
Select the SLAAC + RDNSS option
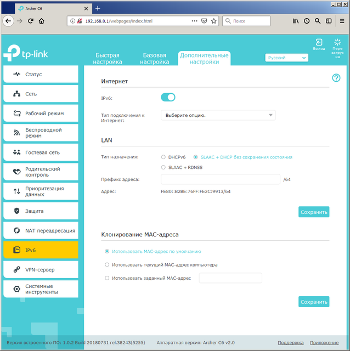163,167
